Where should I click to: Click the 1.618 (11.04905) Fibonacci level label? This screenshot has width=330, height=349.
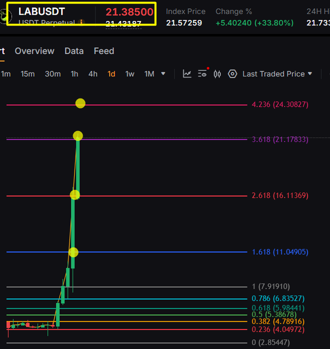280,252
